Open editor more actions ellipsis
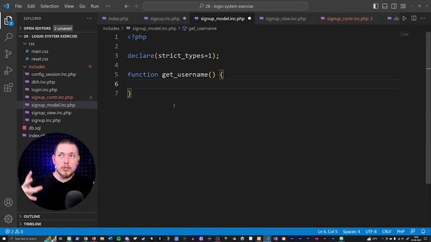Image resolution: width=431 pixels, height=242 pixels. pyautogui.click(x=423, y=18)
